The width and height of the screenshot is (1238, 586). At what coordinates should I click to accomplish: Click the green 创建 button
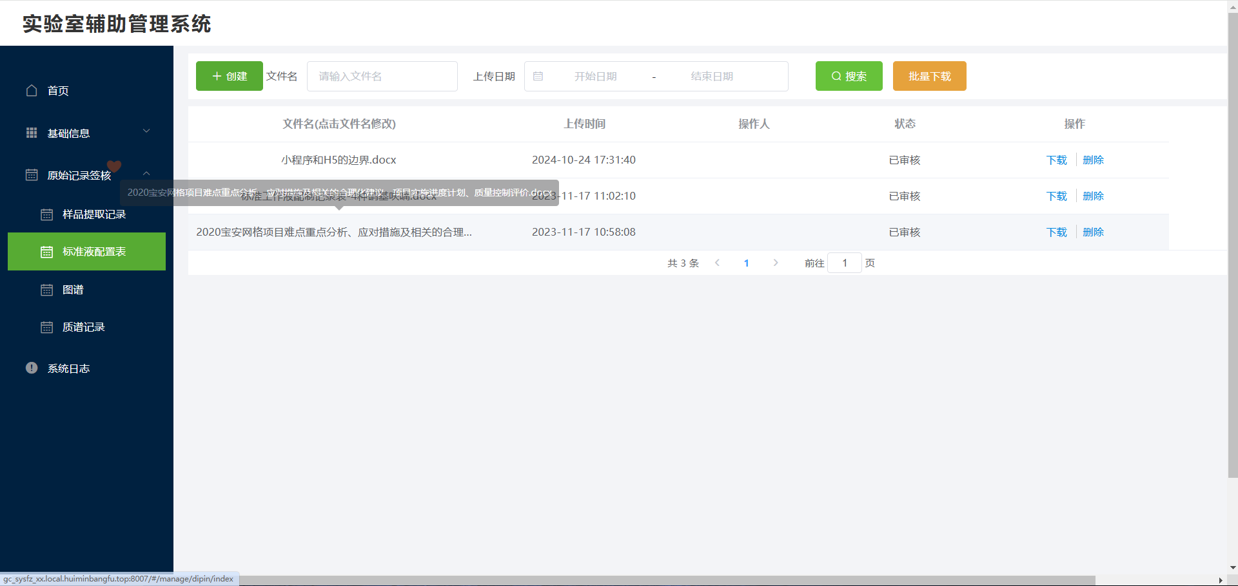230,76
